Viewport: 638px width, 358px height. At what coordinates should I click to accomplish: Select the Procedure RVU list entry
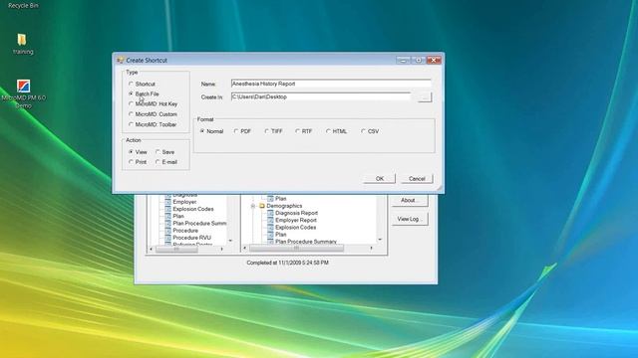(191, 238)
